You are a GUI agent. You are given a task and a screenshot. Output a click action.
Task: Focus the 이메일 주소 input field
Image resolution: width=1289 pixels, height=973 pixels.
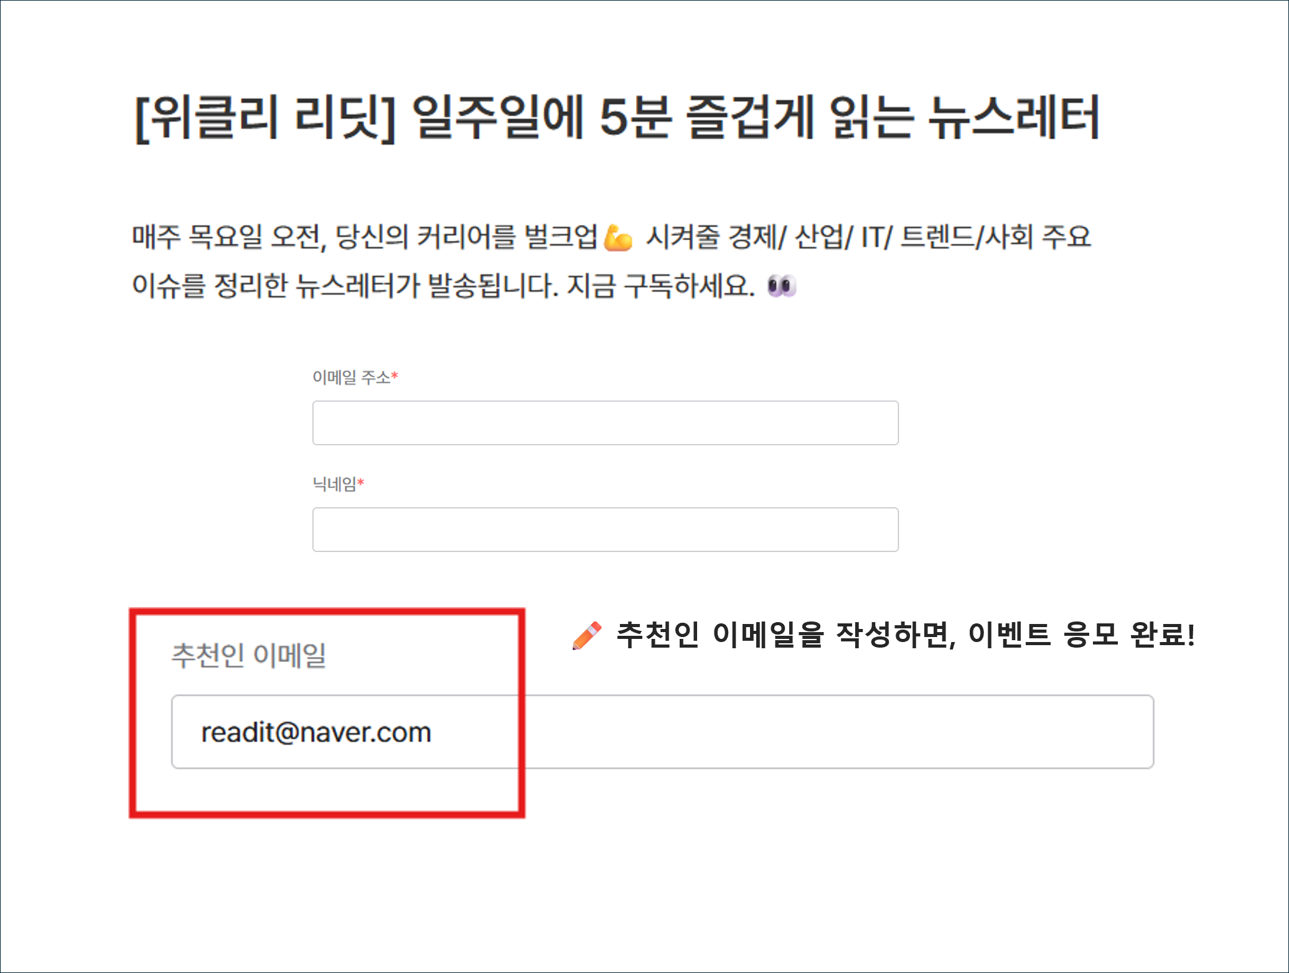605,423
